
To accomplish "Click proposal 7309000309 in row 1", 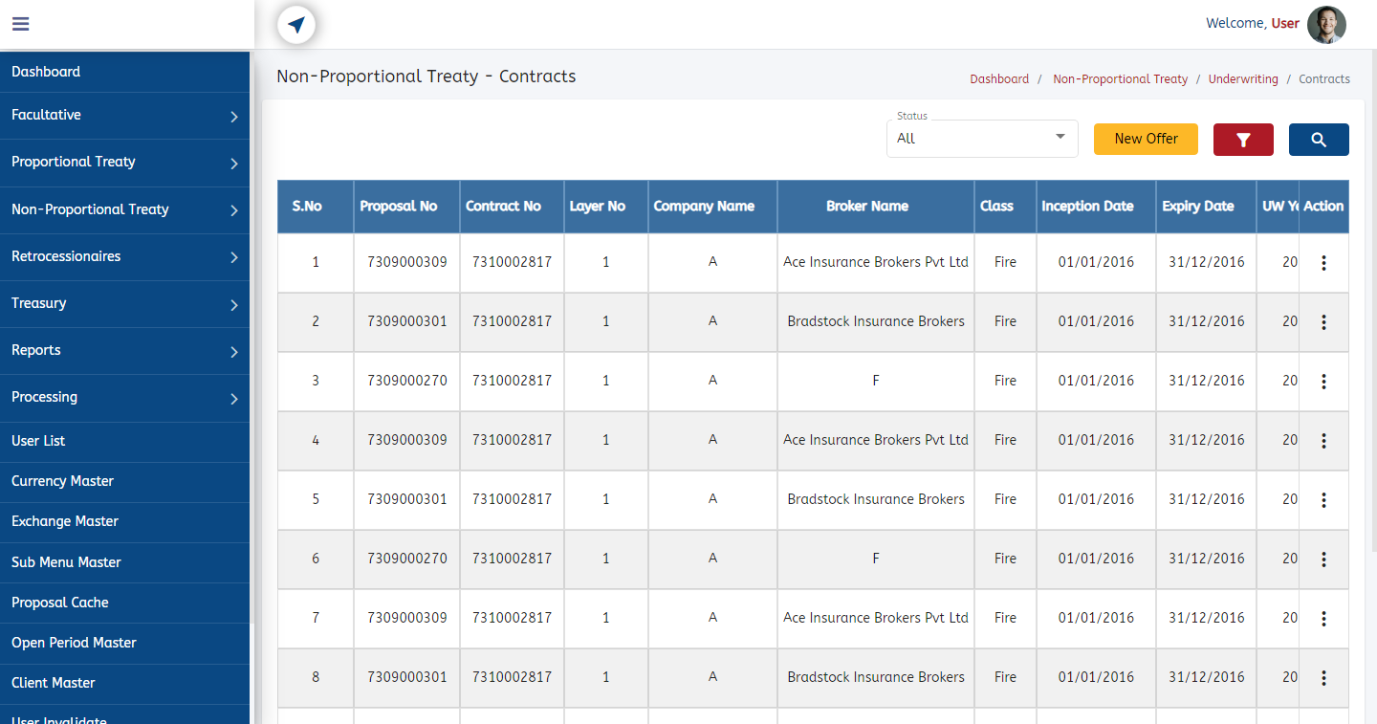I will 406,262.
